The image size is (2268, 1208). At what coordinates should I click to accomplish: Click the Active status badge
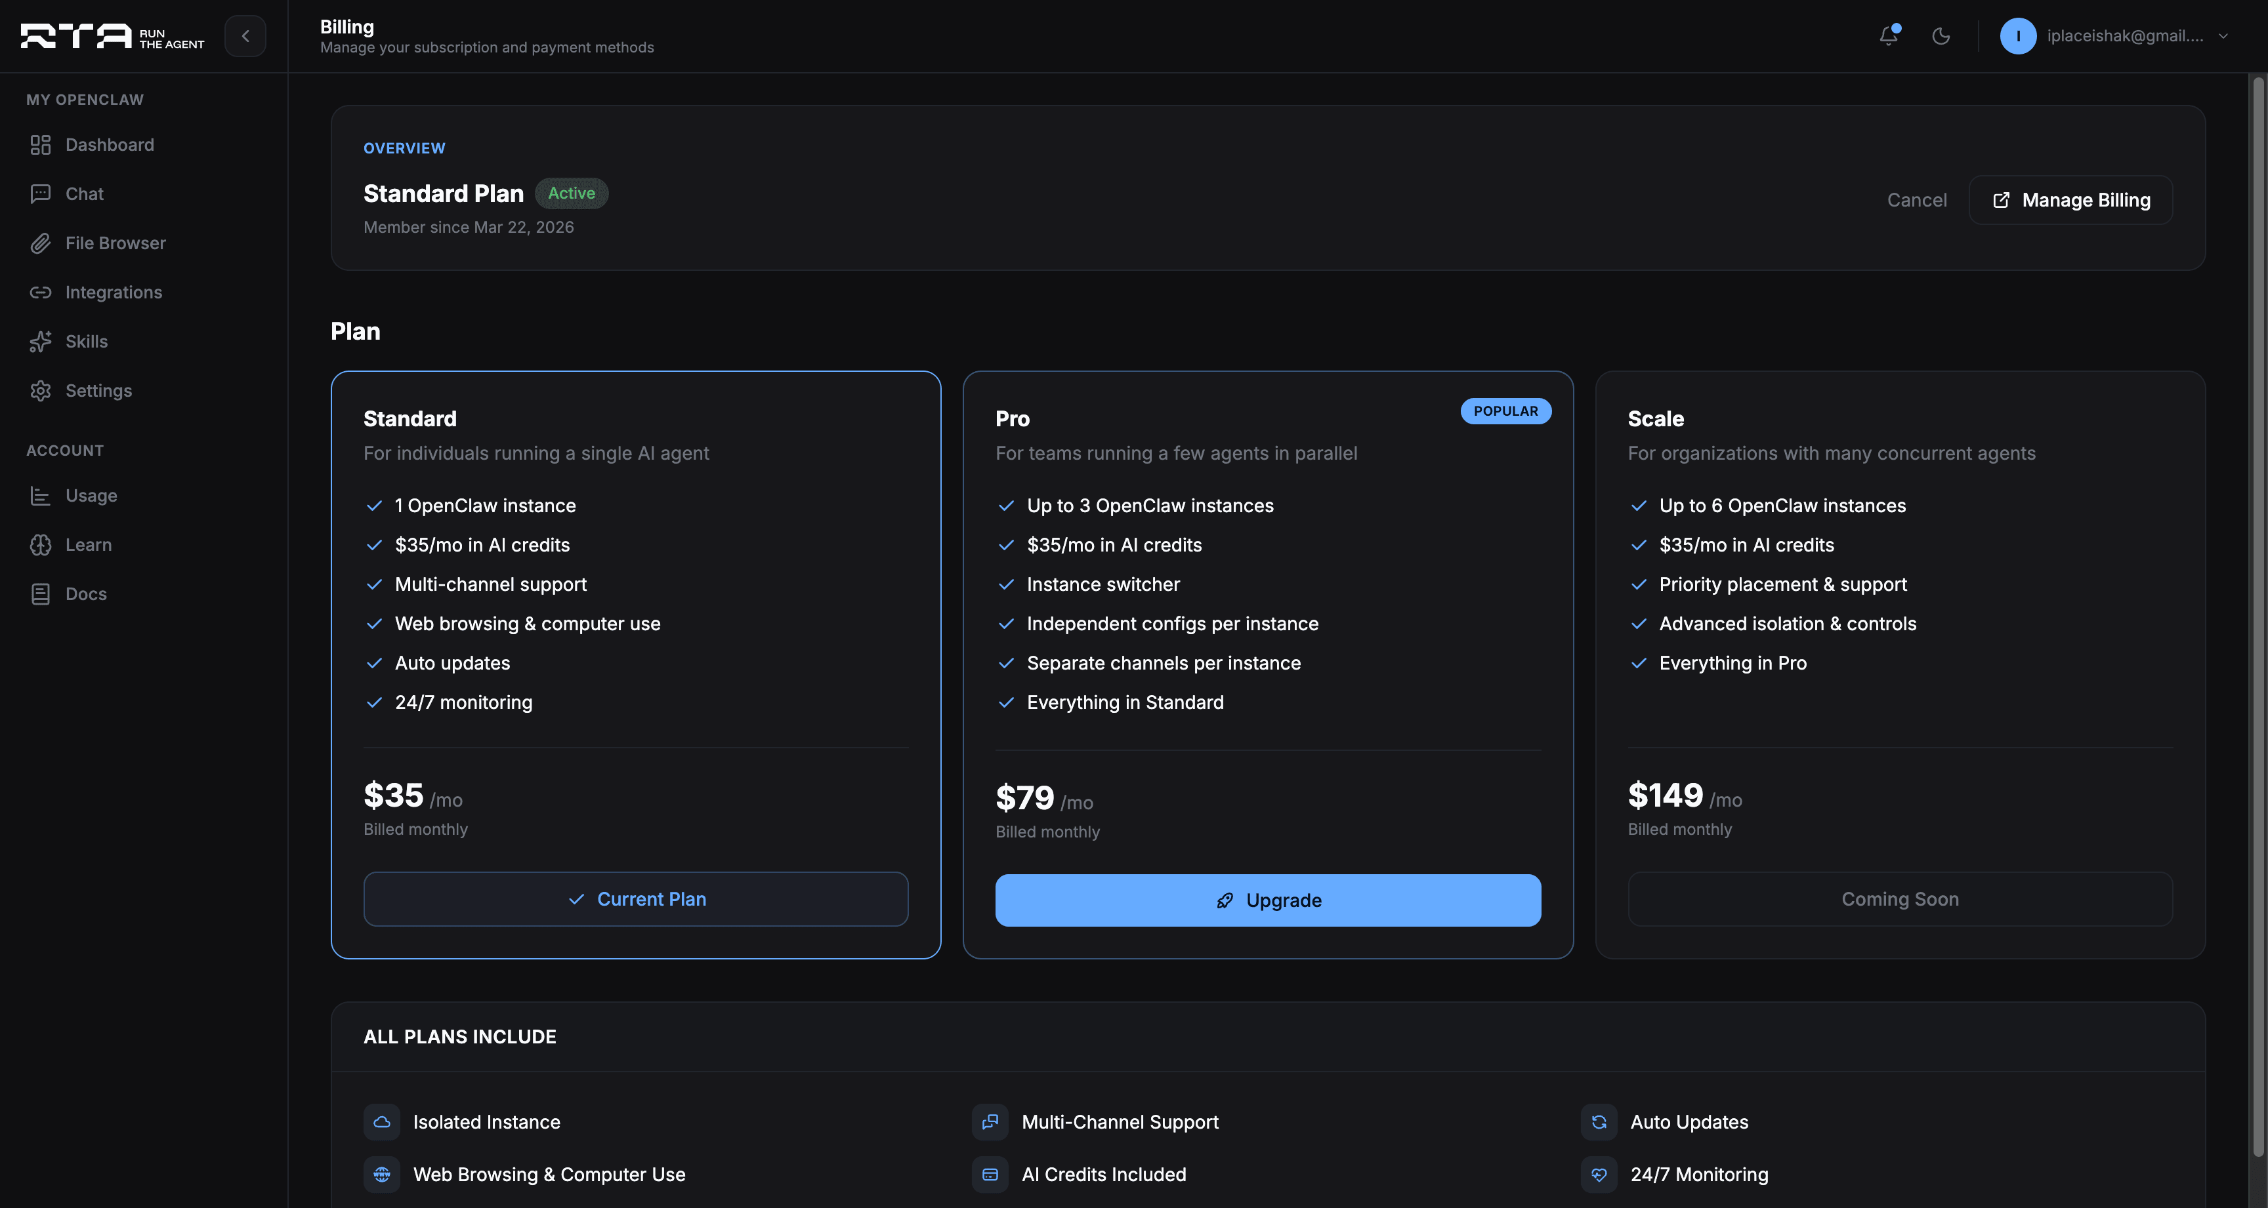[572, 193]
